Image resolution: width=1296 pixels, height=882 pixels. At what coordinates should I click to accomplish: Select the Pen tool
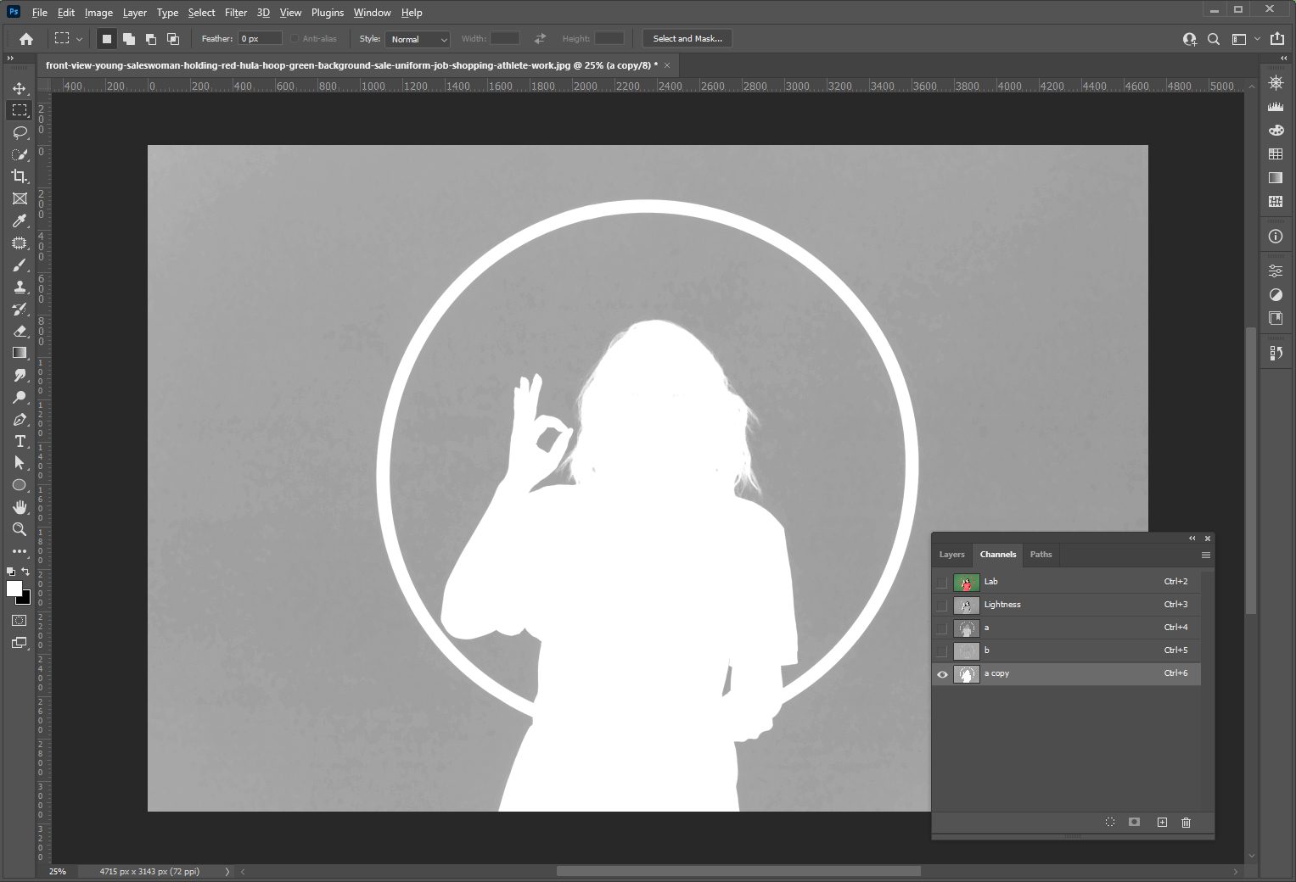(20, 419)
